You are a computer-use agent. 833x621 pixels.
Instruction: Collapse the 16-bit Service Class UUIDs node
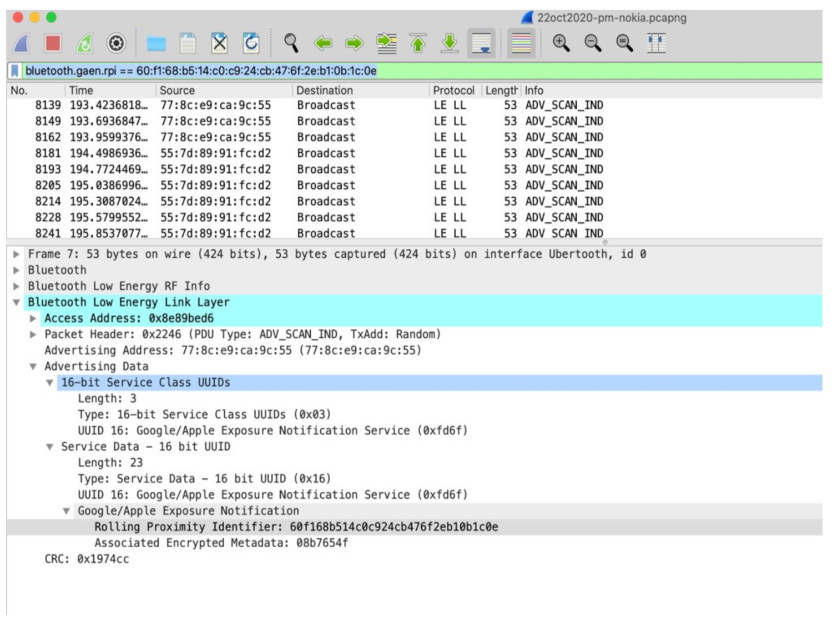click(49, 383)
